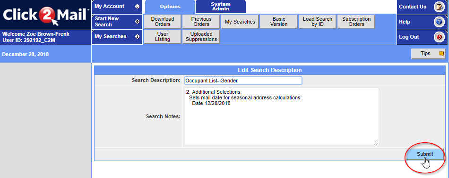Switch to the System Admin tab
The width and height of the screenshot is (449, 178).
tap(221, 7)
